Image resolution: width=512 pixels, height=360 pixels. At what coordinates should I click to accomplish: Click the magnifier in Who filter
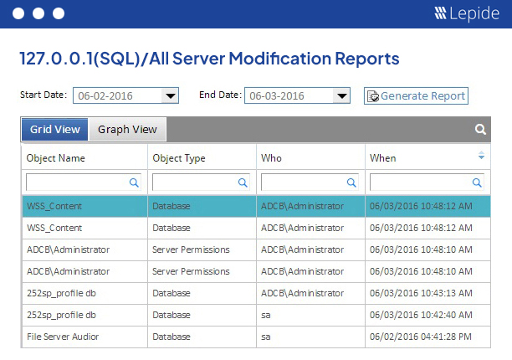(x=351, y=183)
